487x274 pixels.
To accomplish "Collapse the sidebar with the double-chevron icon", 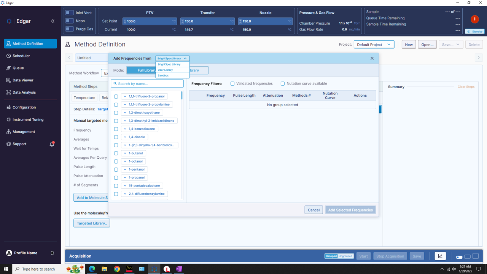I will pos(53,21).
